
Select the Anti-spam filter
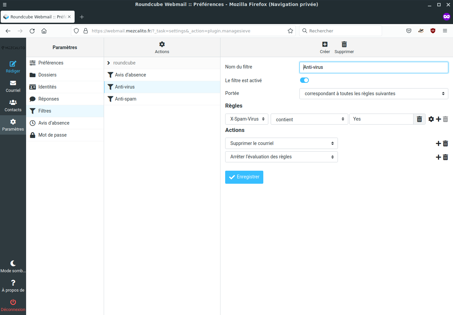pos(125,99)
